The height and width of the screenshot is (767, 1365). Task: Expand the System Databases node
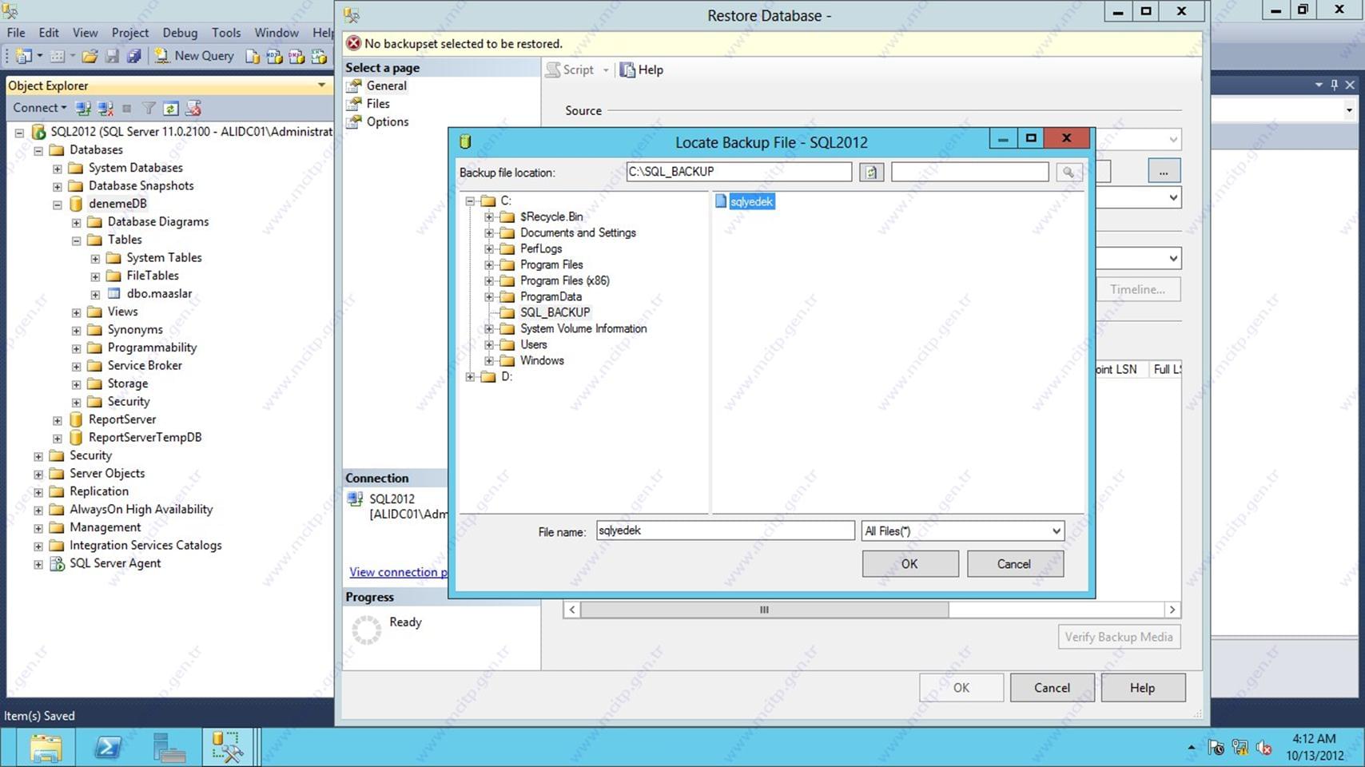pos(58,169)
